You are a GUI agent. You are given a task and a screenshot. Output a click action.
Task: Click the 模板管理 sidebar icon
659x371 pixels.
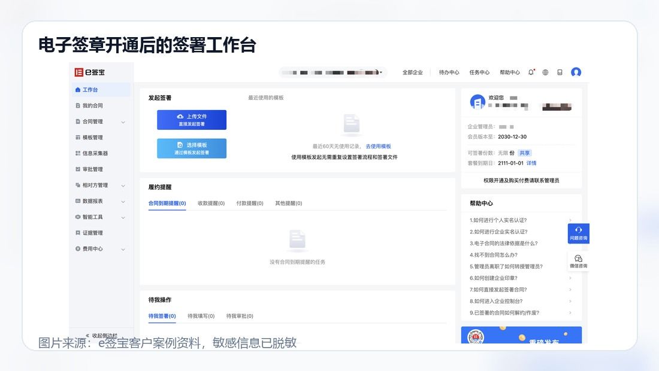[x=78, y=138]
